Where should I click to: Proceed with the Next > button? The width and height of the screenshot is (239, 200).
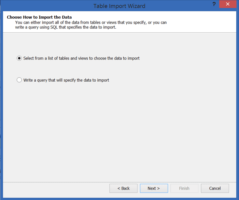[154, 188]
